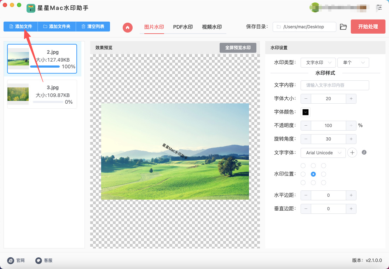Open the save directory folder icon
The image size is (389, 269).
pyautogui.click(x=343, y=27)
